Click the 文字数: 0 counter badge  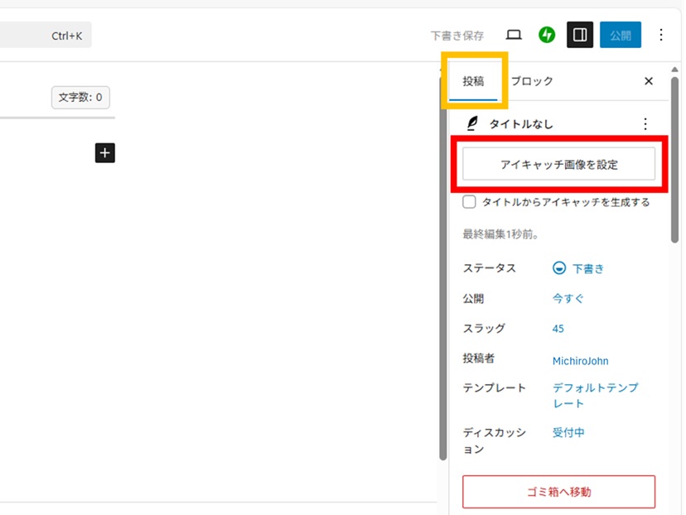80,98
